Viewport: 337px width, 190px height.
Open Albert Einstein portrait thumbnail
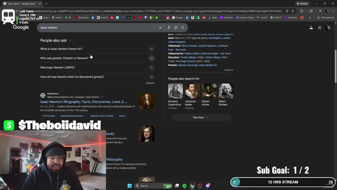[x=226, y=91]
